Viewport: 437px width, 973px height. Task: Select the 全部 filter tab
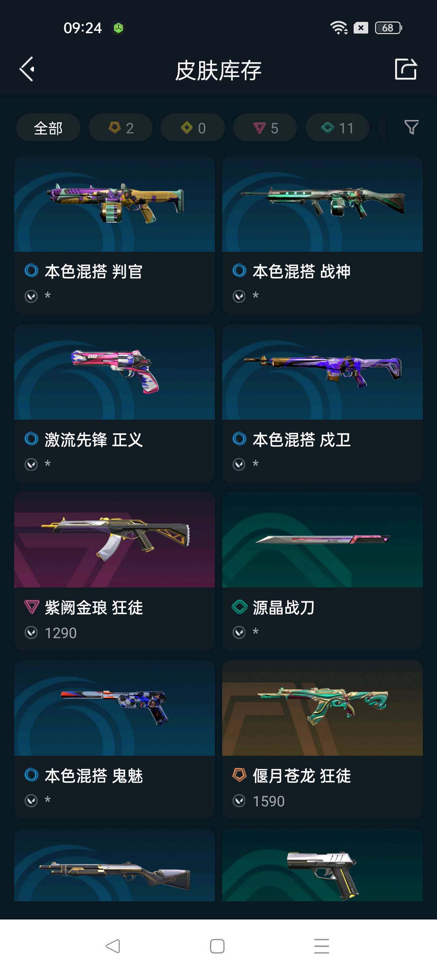click(48, 128)
